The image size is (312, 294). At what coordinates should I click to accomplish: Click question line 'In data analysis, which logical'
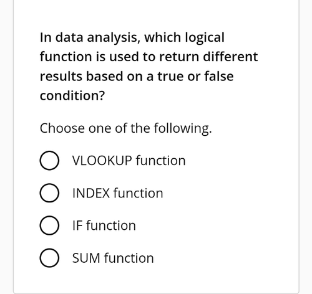tap(132, 37)
